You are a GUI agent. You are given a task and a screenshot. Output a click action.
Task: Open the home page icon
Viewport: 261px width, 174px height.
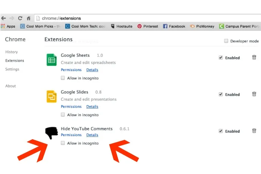[x=29, y=18]
